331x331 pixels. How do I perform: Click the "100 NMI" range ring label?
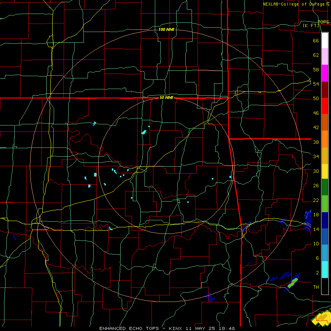pyautogui.click(x=166, y=29)
